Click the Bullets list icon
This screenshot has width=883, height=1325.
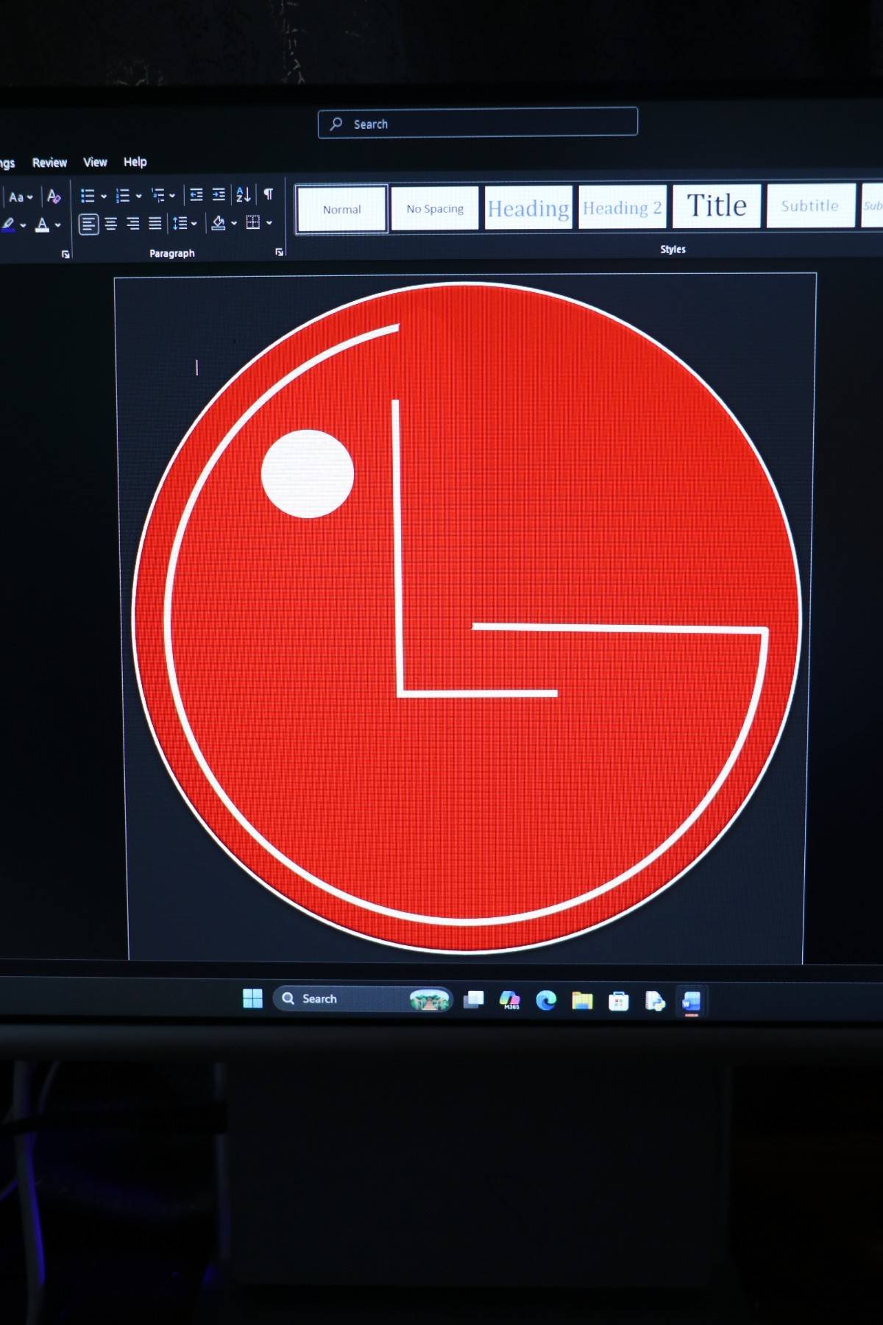pos(88,196)
